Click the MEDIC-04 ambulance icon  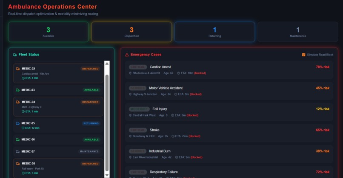tap(18, 102)
